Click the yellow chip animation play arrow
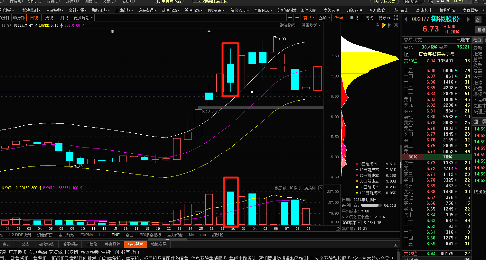The width and height of the screenshot is (486, 260). (384, 25)
